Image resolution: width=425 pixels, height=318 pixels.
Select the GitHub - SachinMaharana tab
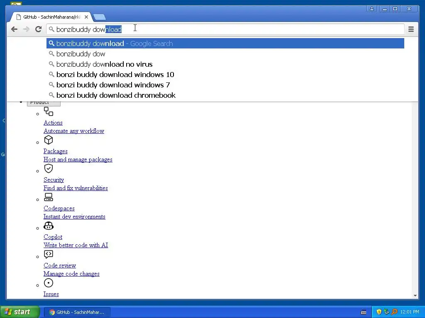pyautogui.click(x=51, y=17)
